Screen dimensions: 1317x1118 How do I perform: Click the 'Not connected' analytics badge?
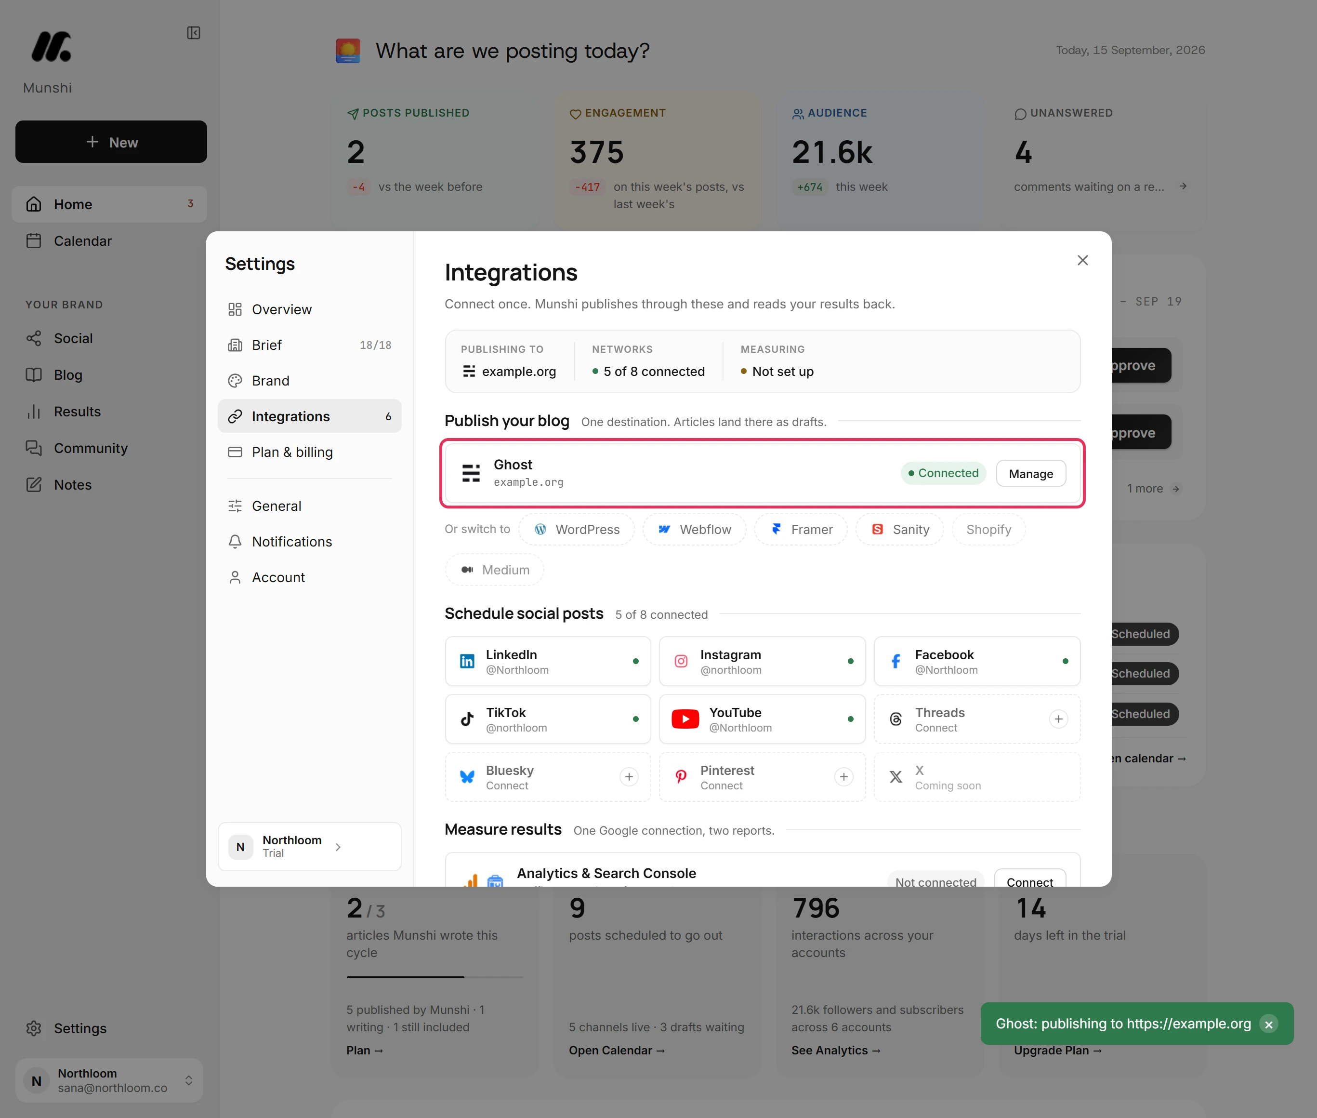tap(935, 878)
